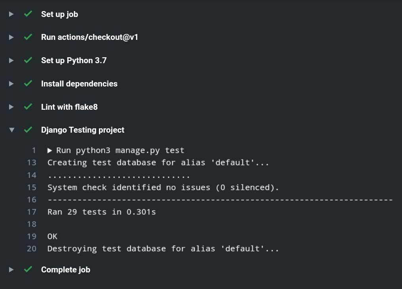Expand the Set up Python 3.7 arrow
Image resolution: width=402 pixels, height=289 pixels.
(11, 60)
